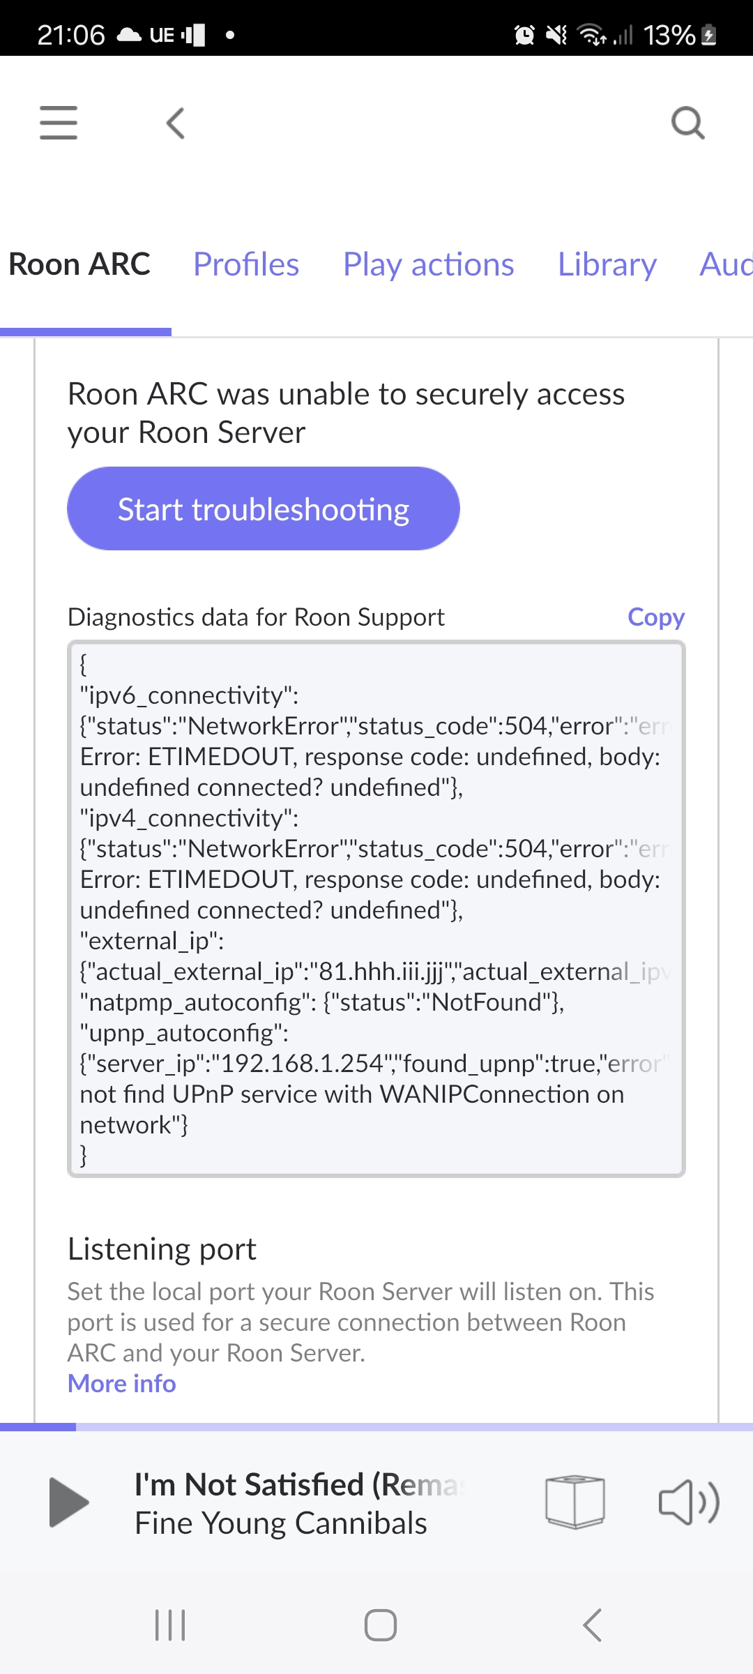The image size is (753, 1674).
Task: Seek within the track progress bar
Action: (376, 1427)
